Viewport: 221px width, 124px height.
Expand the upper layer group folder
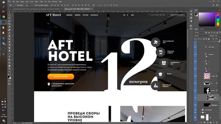tap(201, 110)
